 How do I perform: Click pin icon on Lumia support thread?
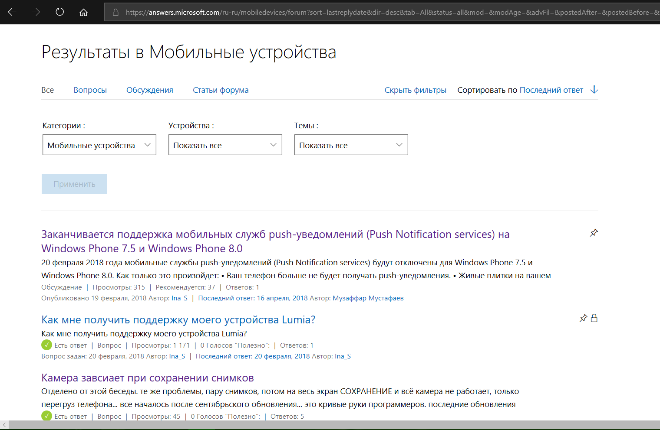584,318
